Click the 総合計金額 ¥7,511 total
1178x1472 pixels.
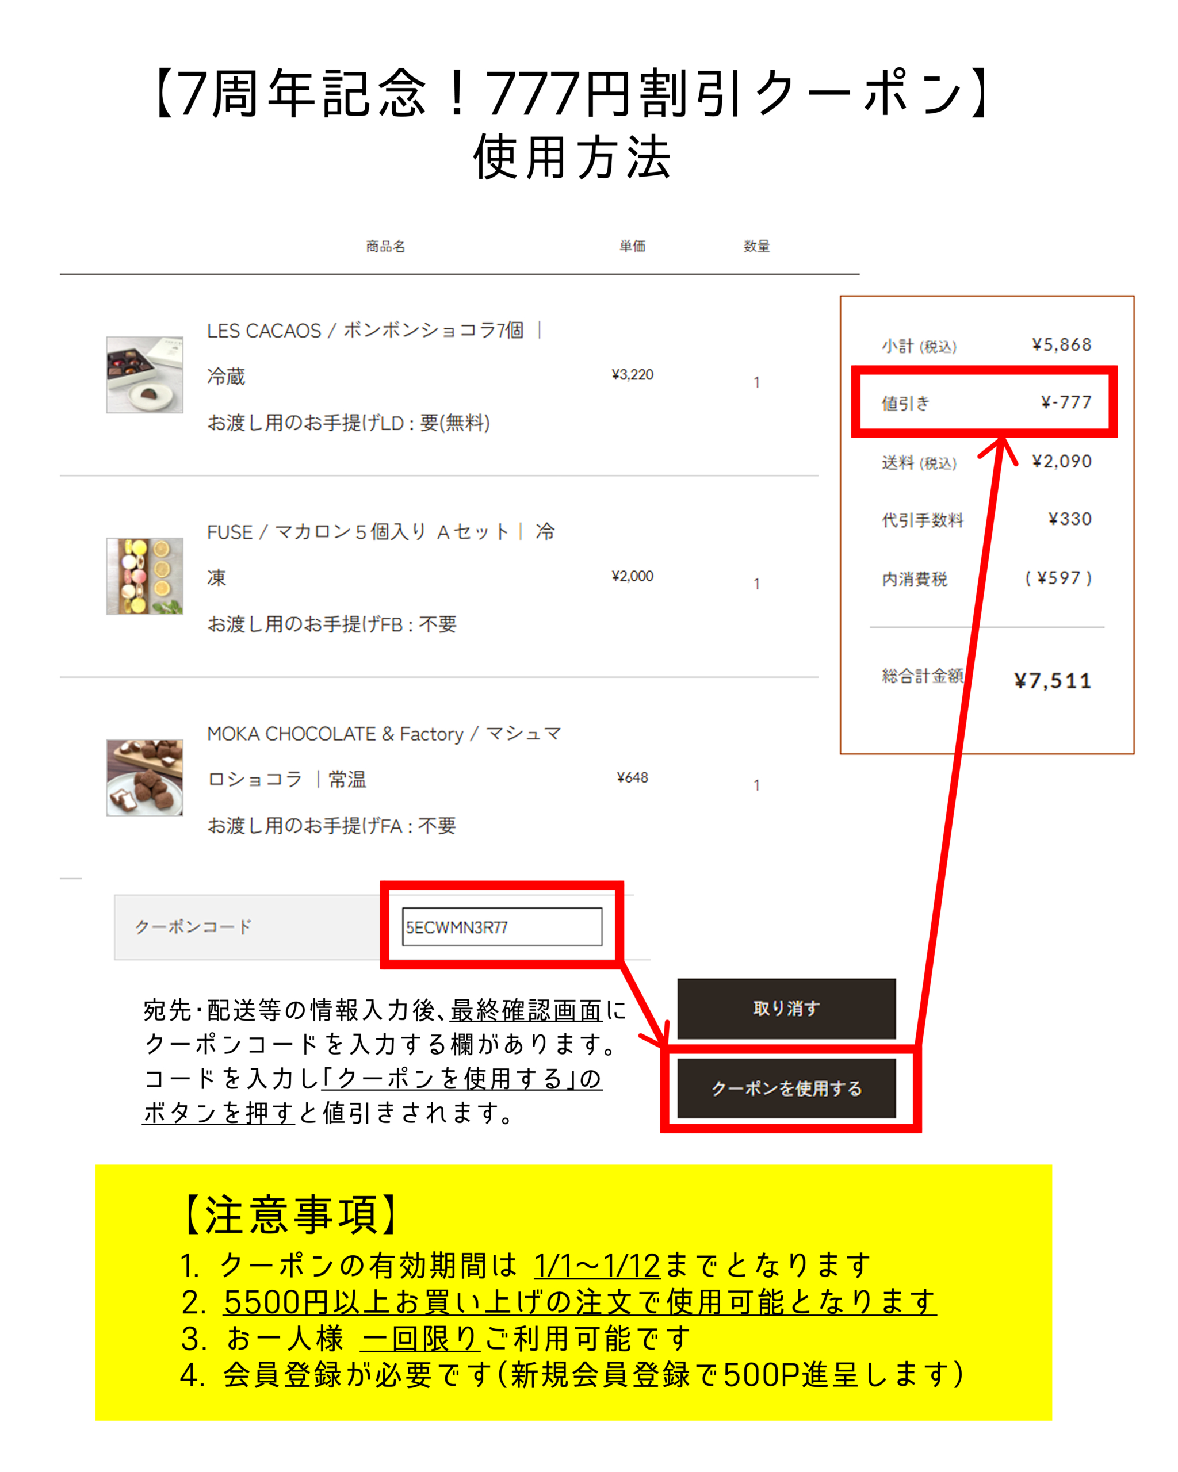pyautogui.click(x=986, y=679)
